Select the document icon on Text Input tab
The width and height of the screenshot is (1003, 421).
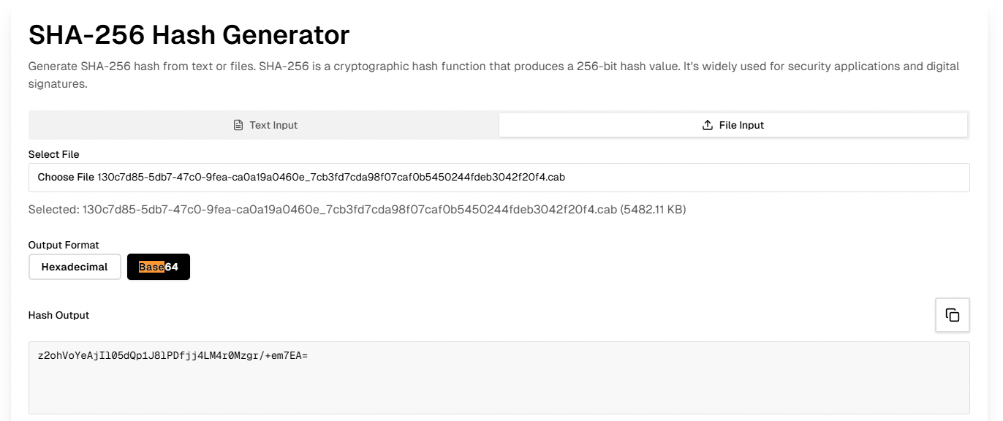pos(238,124)
